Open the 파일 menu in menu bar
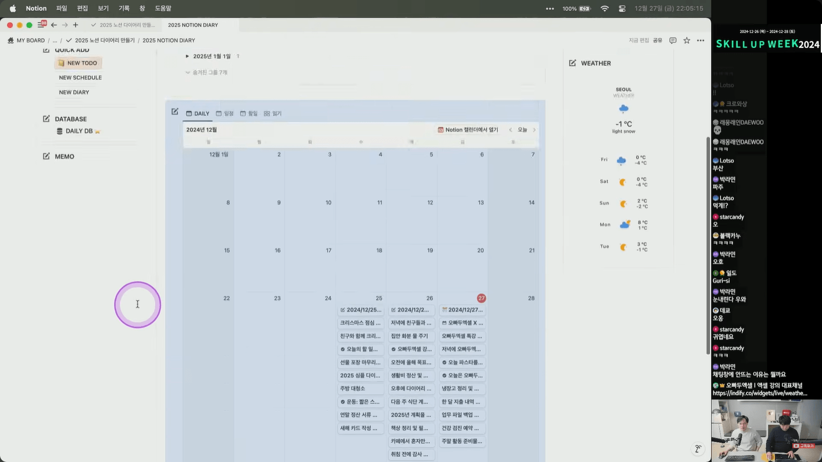Image resolution: width=822 pixels, height=462 pixels. pyautogui.click(x=62, y=9)
